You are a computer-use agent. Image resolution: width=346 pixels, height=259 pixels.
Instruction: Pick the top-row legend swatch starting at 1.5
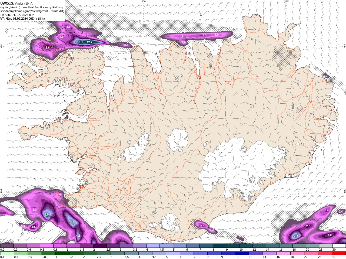point(86,246)
